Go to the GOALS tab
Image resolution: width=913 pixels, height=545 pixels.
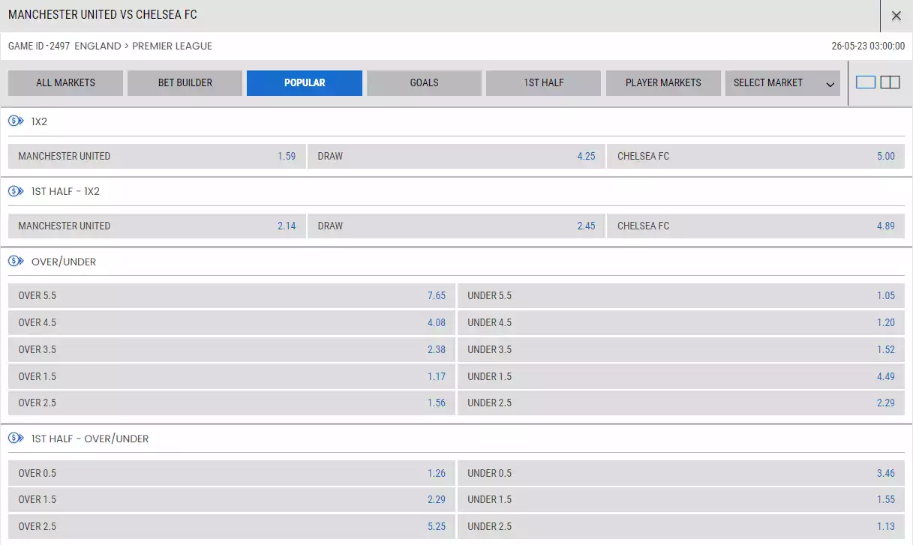click(x=424, y=83)
